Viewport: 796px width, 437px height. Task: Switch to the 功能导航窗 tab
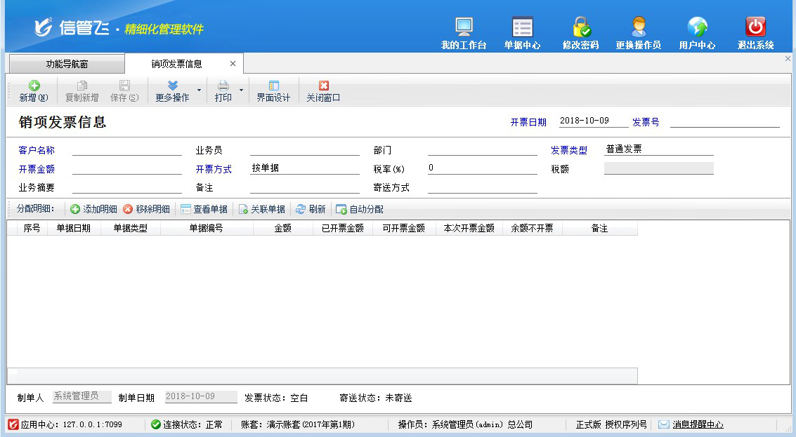tap(67, 64)
